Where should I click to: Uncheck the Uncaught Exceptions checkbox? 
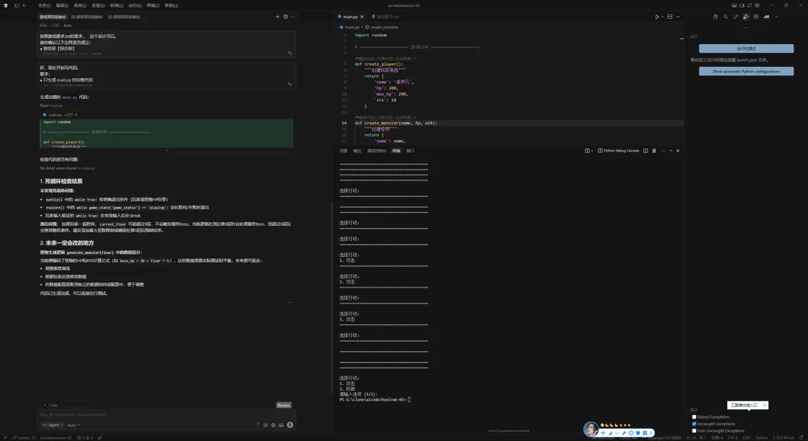(694, 424)
